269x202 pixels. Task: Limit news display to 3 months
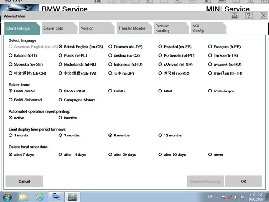pyautogui.click(x=69, y=136)
